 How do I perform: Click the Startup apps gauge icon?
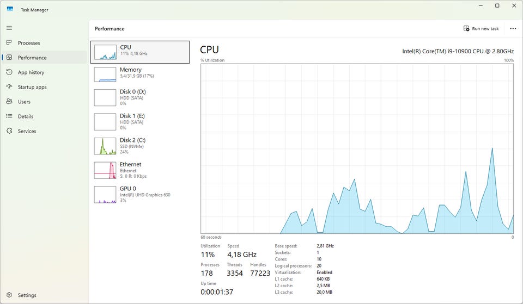pyautogui.click(x=9, y=86)
